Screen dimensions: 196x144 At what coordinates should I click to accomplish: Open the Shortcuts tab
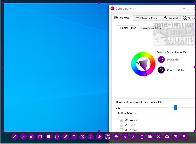[x=188, y=18]
